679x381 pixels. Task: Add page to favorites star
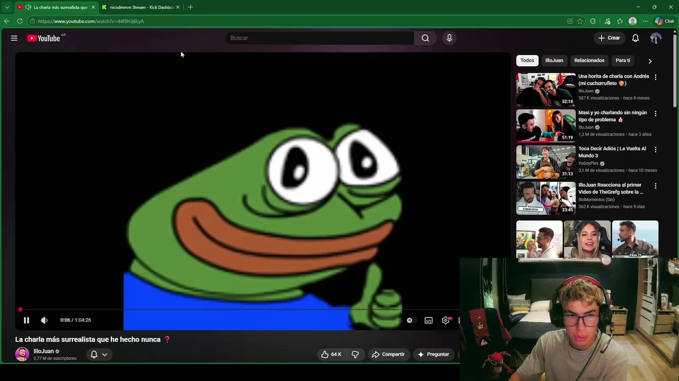click(x=580, y=21)
